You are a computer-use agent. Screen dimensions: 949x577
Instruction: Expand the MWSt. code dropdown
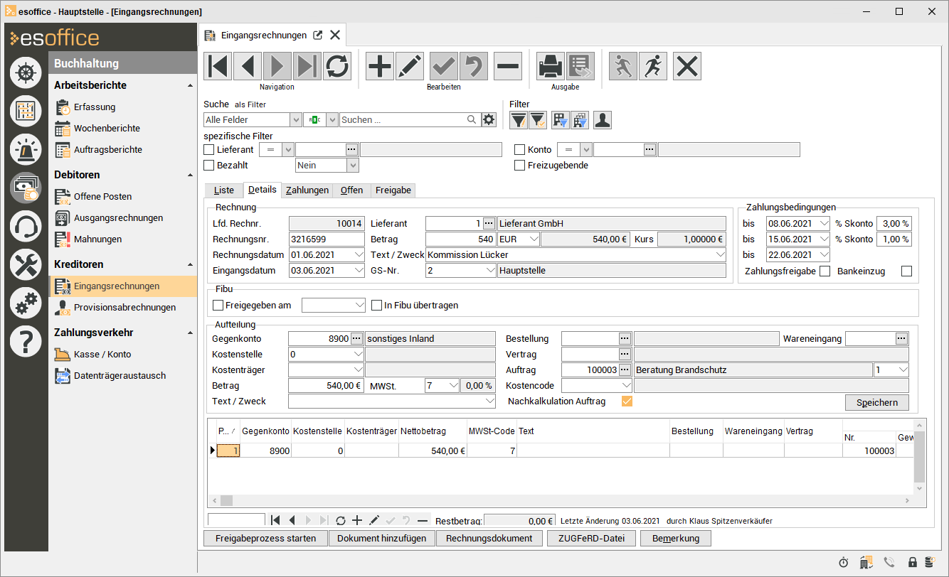coord(452,386)
